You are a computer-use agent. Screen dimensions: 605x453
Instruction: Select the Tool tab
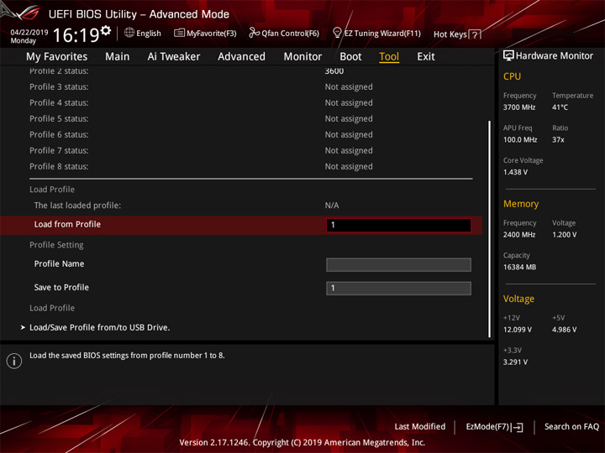tap(389, 57)
